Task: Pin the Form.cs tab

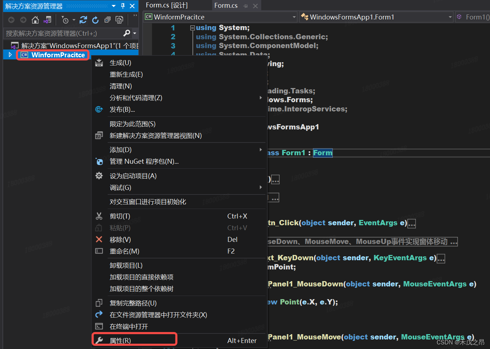Action: click(x=245, y=6)
